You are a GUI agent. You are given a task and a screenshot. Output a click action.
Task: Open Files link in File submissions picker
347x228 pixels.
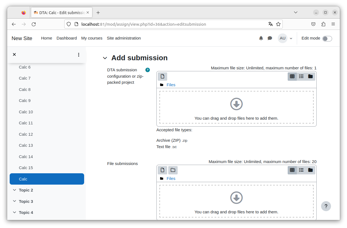coord(171,179)
